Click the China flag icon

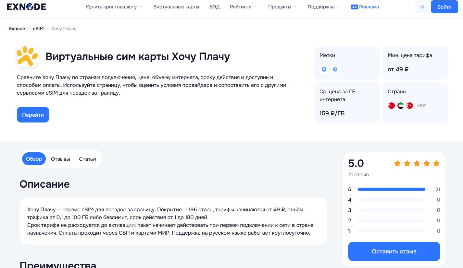click(x=392, y=106)
